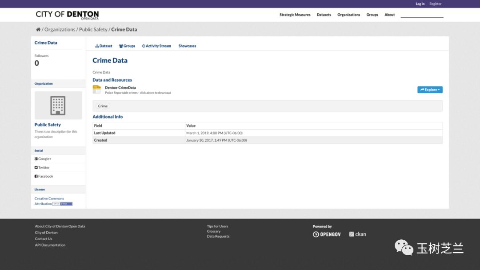This screenshot has width=480, height=270.
Task: Open the About page
Action: 389,15
